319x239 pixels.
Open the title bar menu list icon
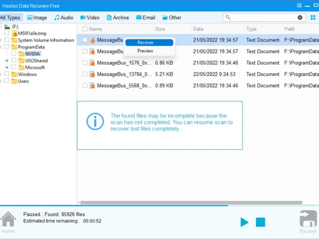tap(299, 6)
